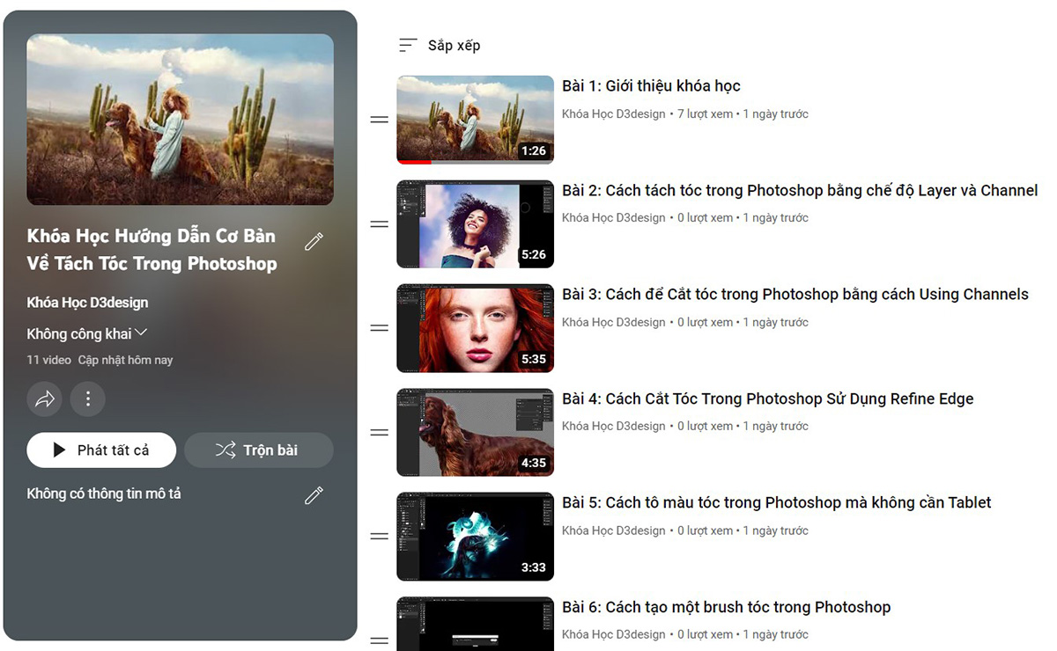This screenshot has height=651, width=1057.
Task: Open the Sắp xếp sort menu
Action: click(x=440, y=46)
